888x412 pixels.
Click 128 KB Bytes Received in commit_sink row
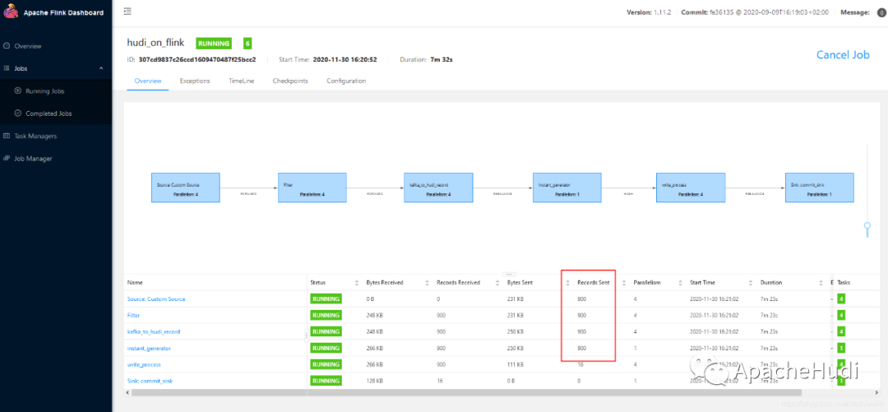[x=375, y=381]
